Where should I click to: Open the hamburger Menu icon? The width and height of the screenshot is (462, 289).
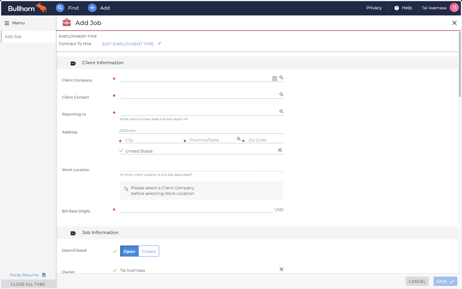click(x=7, y=23)
